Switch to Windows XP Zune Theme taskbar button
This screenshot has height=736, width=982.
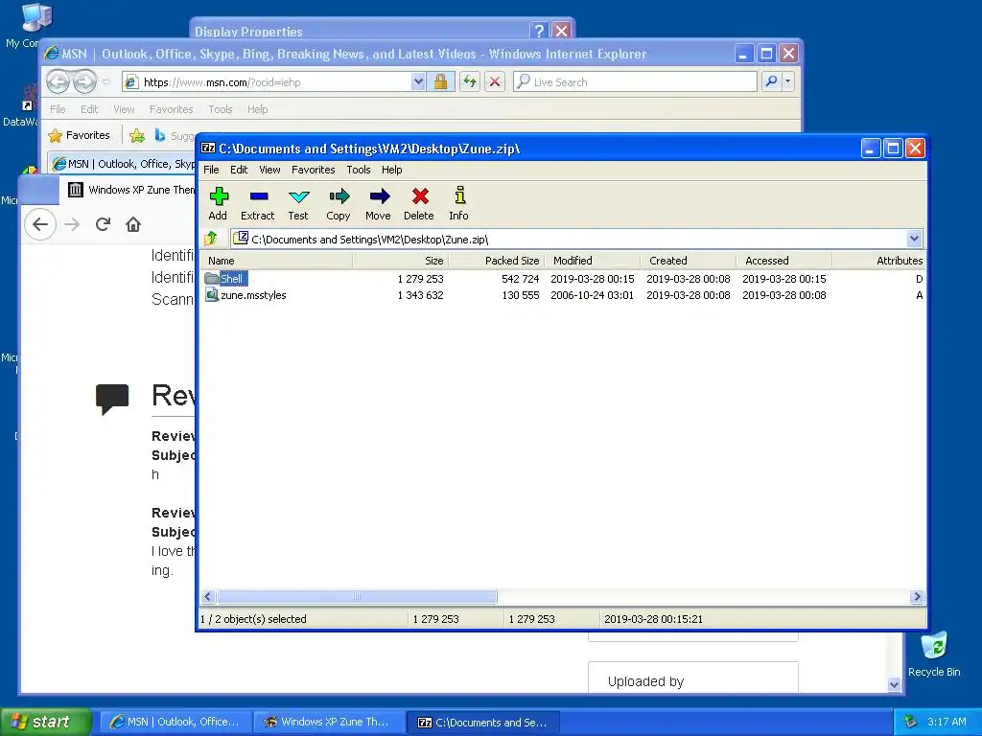tap(329, 722)
